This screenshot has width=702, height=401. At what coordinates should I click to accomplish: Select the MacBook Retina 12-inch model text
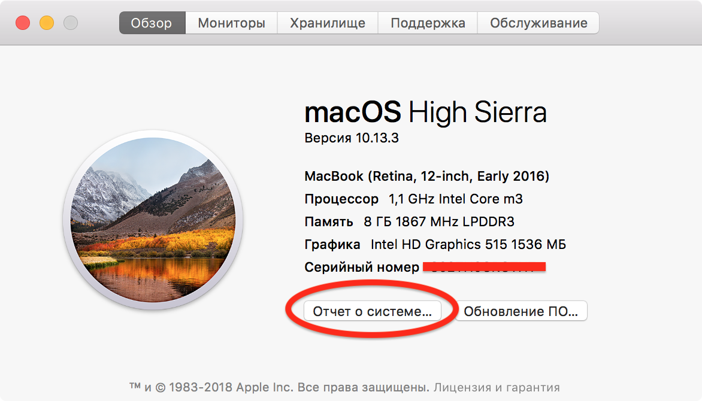pos(426,177)
